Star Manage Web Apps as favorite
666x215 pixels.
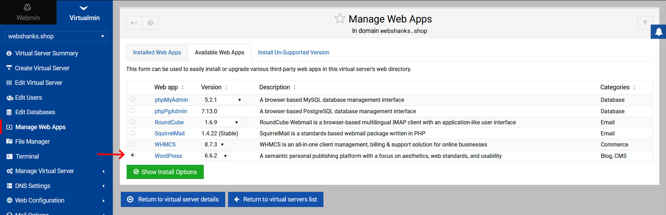click(x=340, y=18)
